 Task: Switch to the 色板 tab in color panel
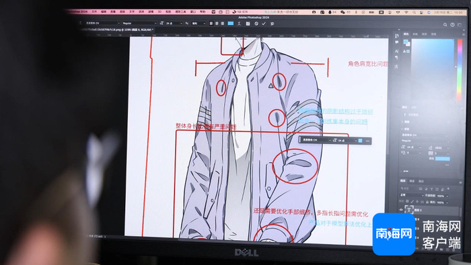coord(415,34)
